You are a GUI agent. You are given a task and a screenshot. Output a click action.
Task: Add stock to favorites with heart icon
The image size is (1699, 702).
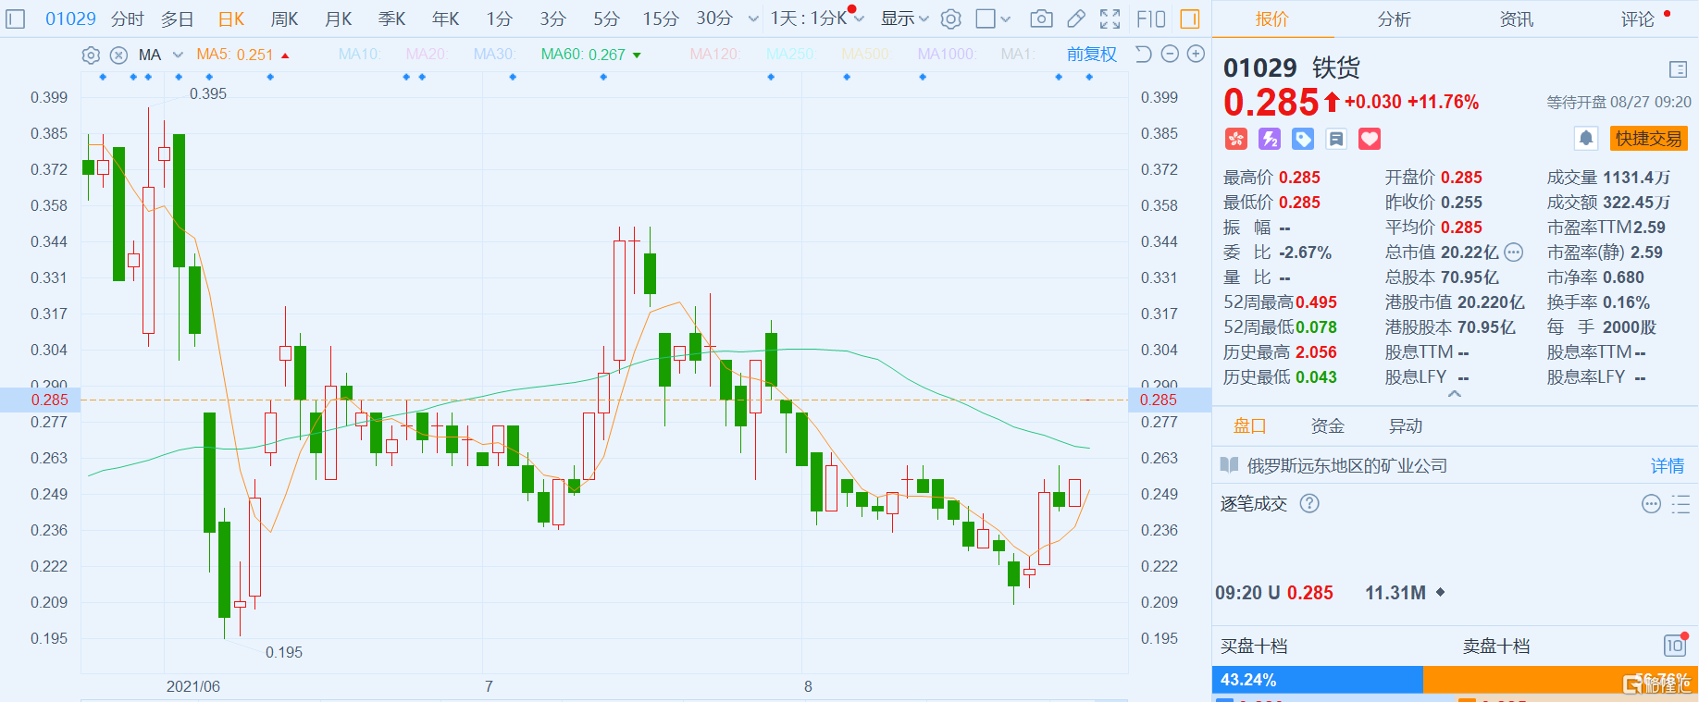1370,139
